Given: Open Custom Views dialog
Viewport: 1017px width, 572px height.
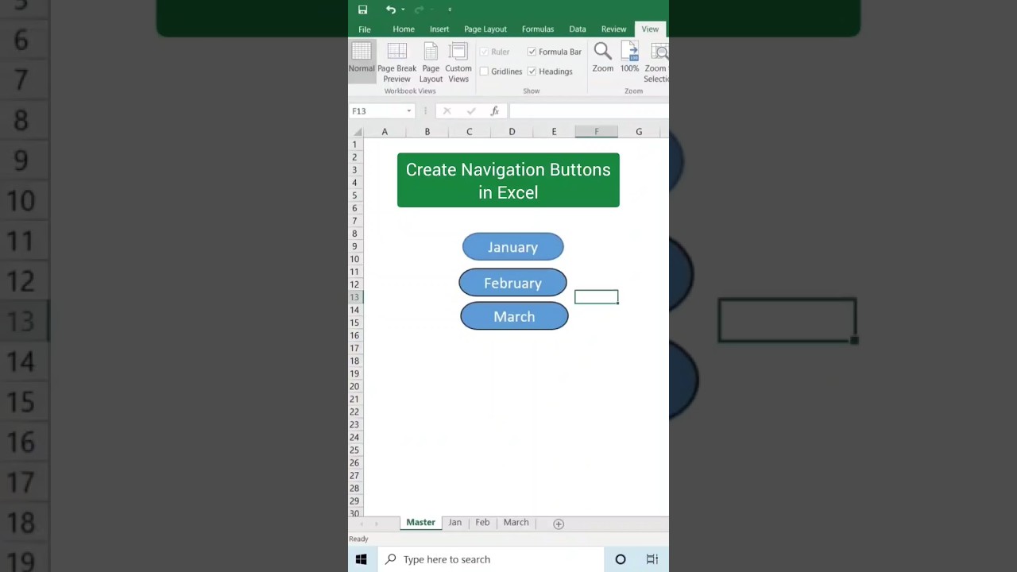Looking at the screenshot, I should pos(458,63).
